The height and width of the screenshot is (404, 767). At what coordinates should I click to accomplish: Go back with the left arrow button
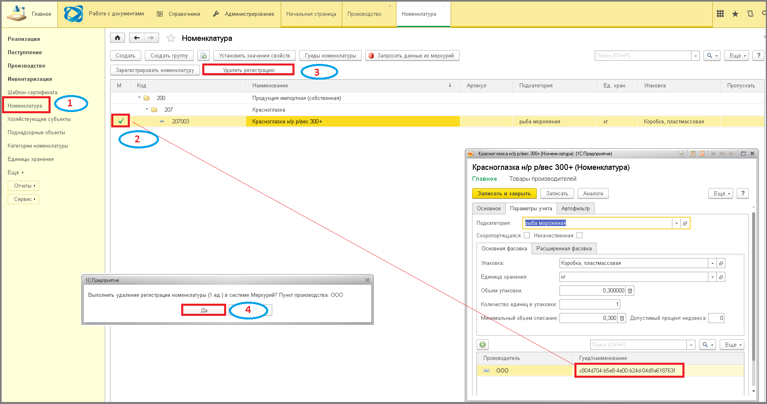pyautogui.click(x=137, y=38)
